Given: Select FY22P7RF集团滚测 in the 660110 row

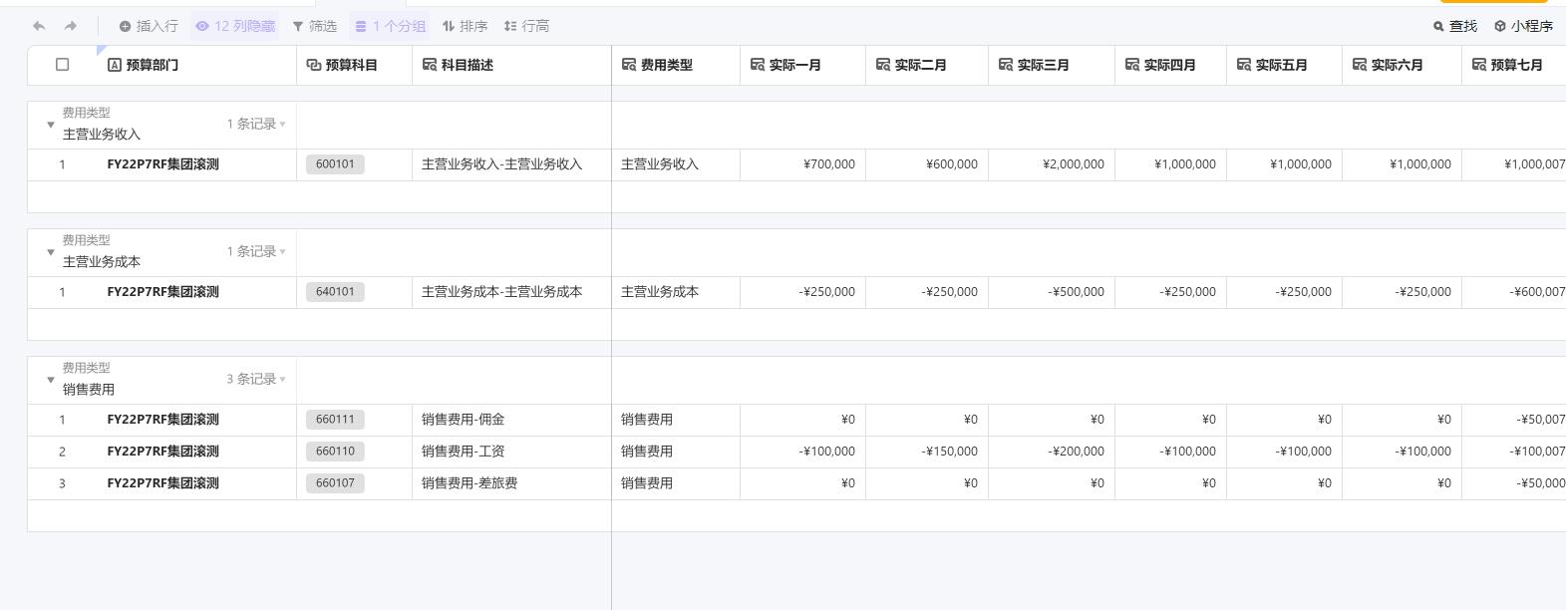Looking at the screenshot, I should (196, 452).
